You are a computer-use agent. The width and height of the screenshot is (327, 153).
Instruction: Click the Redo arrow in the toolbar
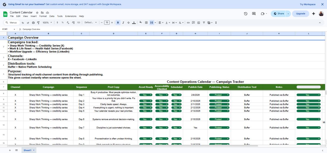28,23
